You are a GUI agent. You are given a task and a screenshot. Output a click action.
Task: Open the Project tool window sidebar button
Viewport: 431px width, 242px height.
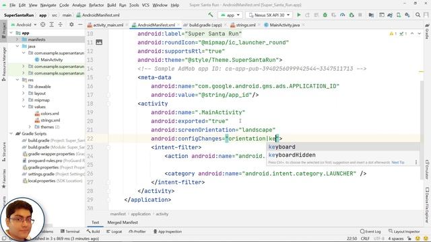click(4, 30)
